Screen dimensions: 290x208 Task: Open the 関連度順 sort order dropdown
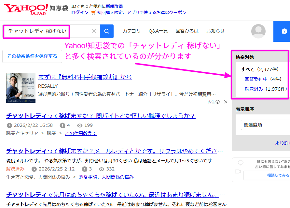(x=265, y=125)
